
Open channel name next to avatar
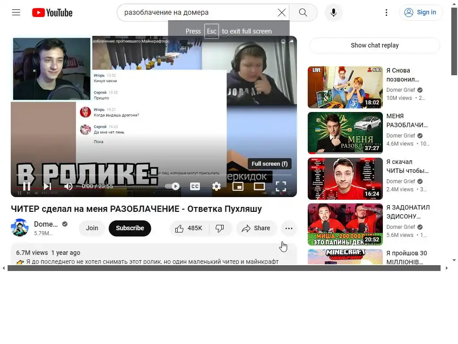pyautogui.click(x=46, y=224)
